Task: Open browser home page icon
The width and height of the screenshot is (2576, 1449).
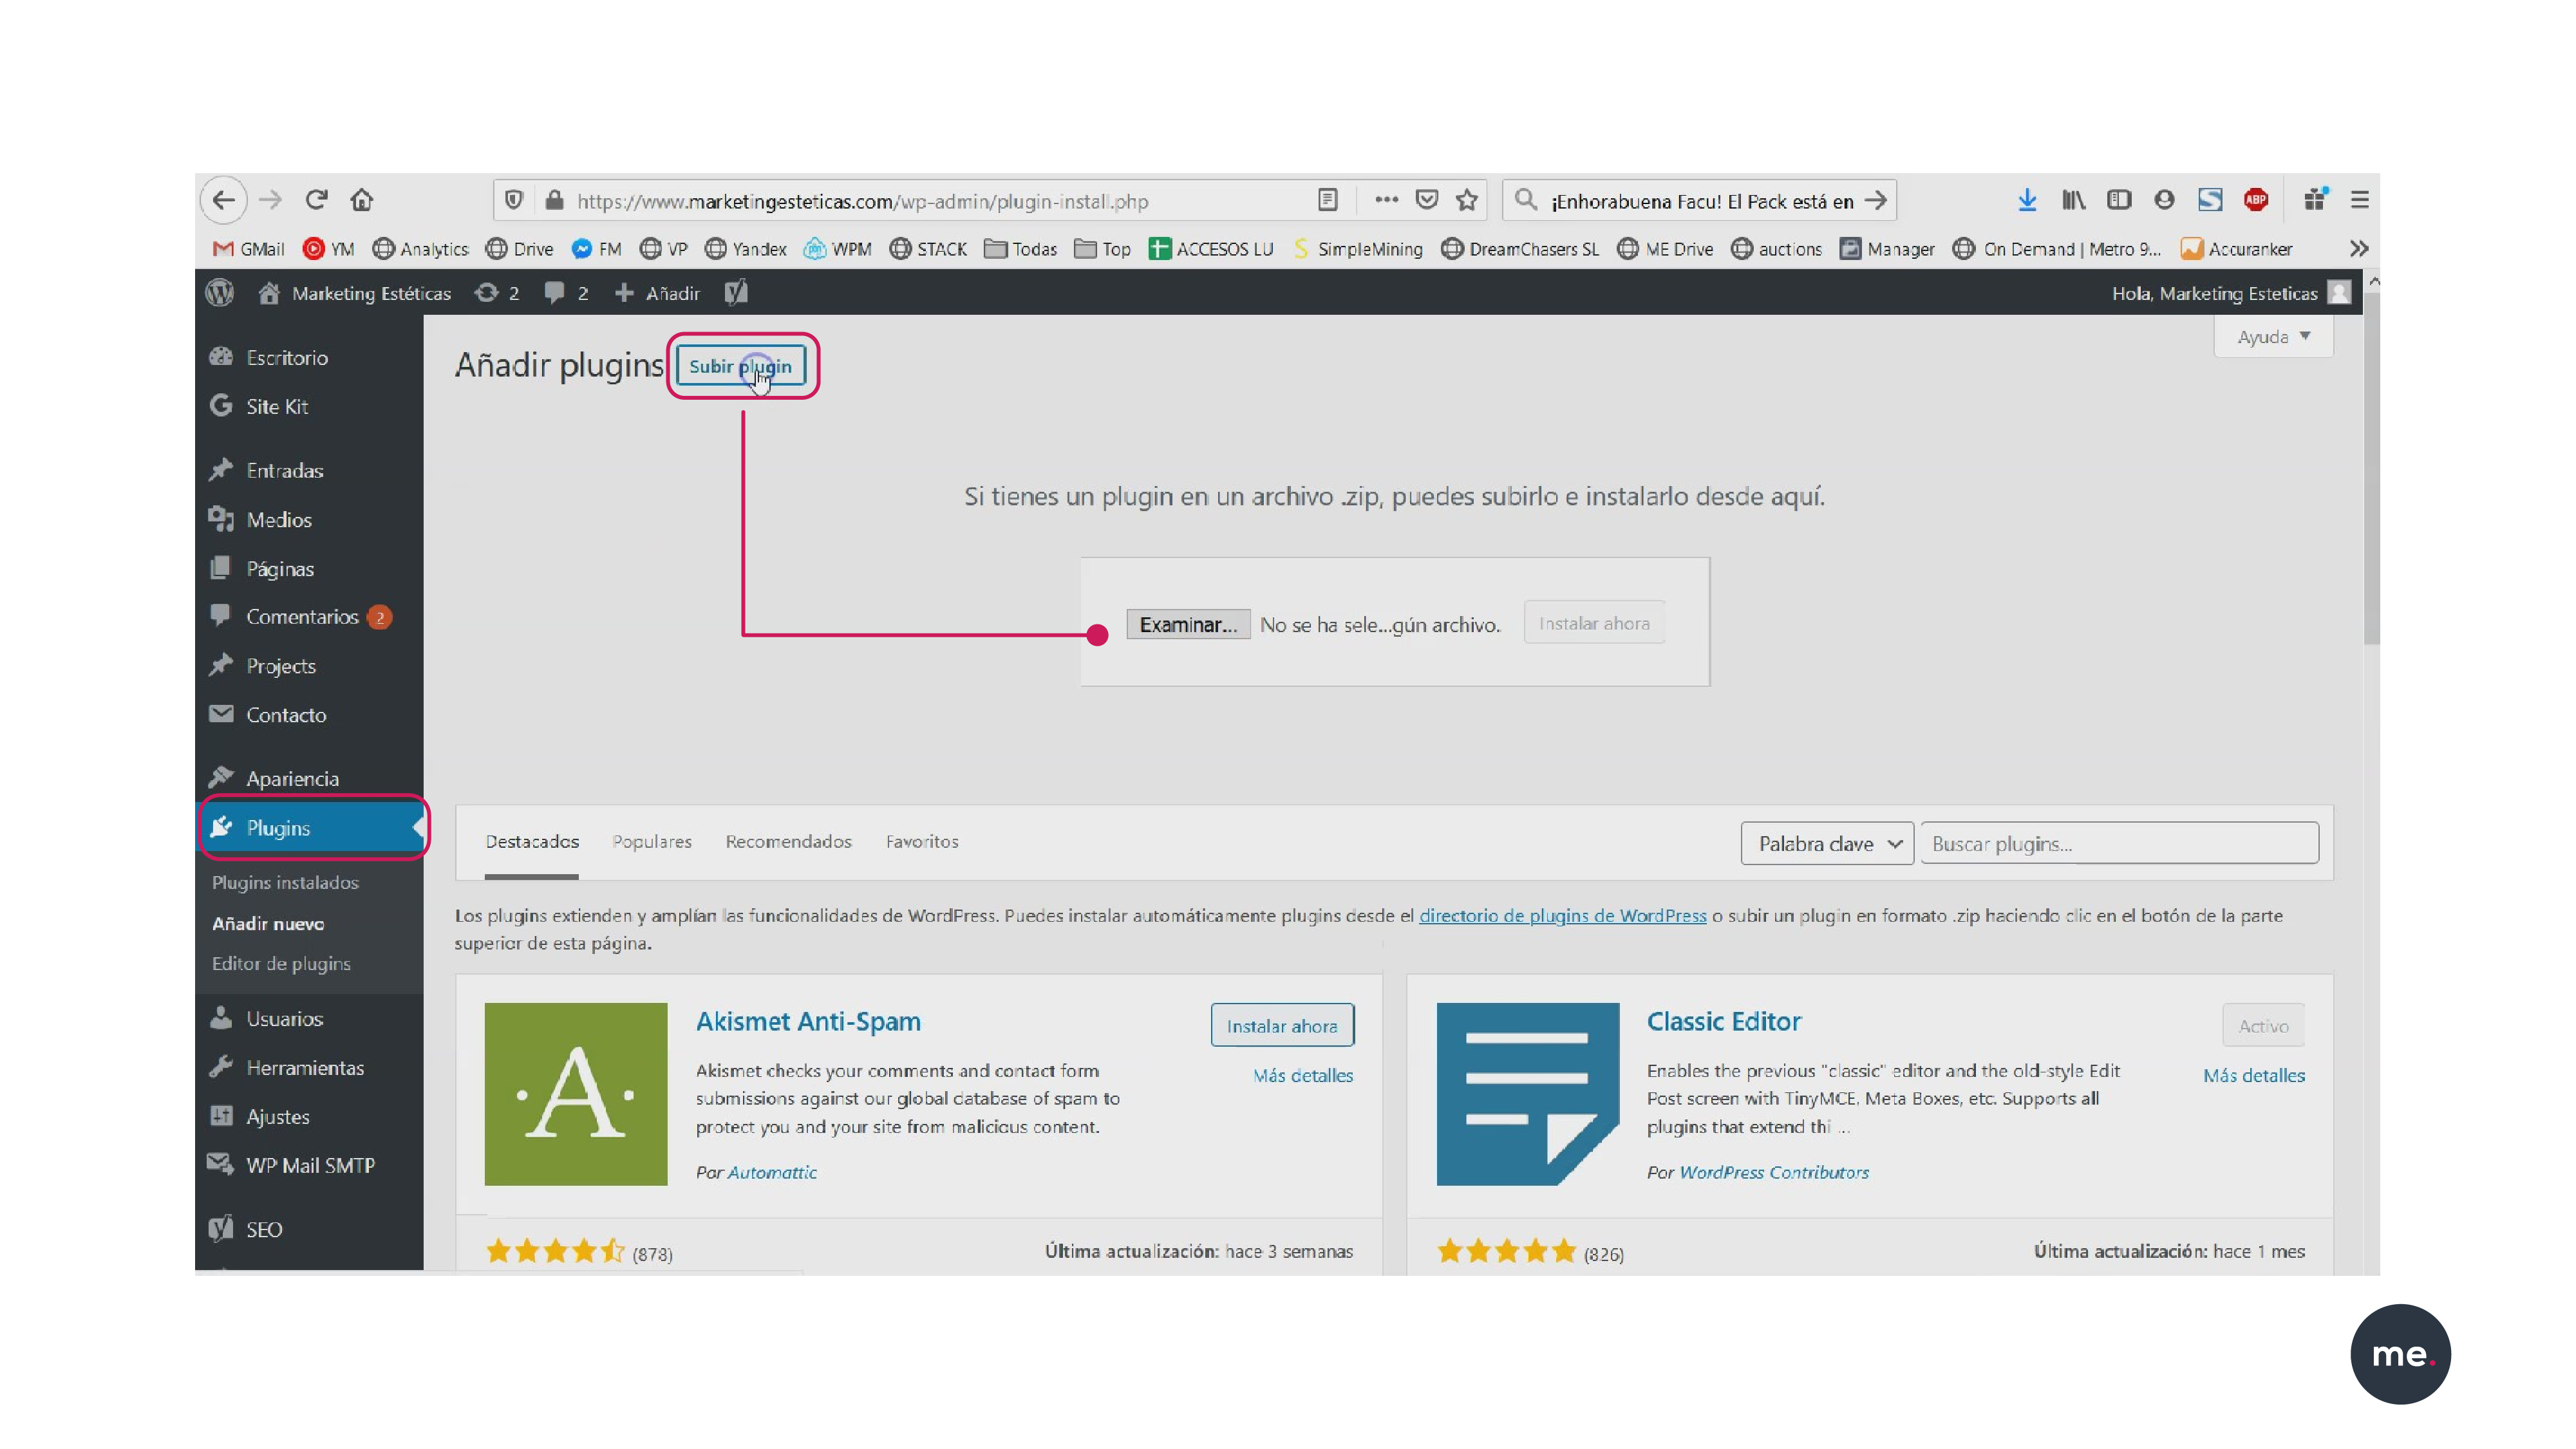Action: point(362,200)
